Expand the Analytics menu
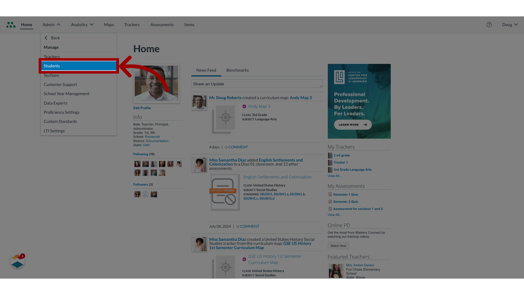524x295 pixels. [82, 25]
